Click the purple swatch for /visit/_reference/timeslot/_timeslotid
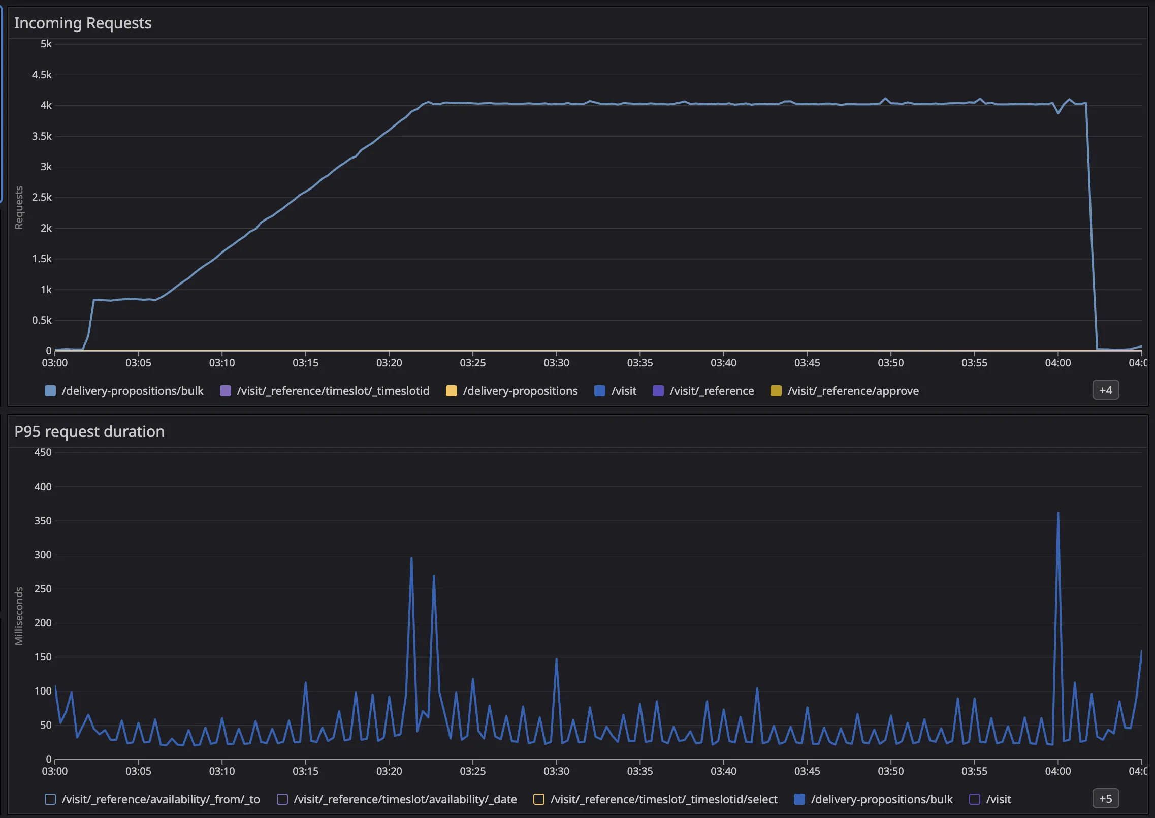This screenshot has height=818, width=1155. click(x=225, y=391)
